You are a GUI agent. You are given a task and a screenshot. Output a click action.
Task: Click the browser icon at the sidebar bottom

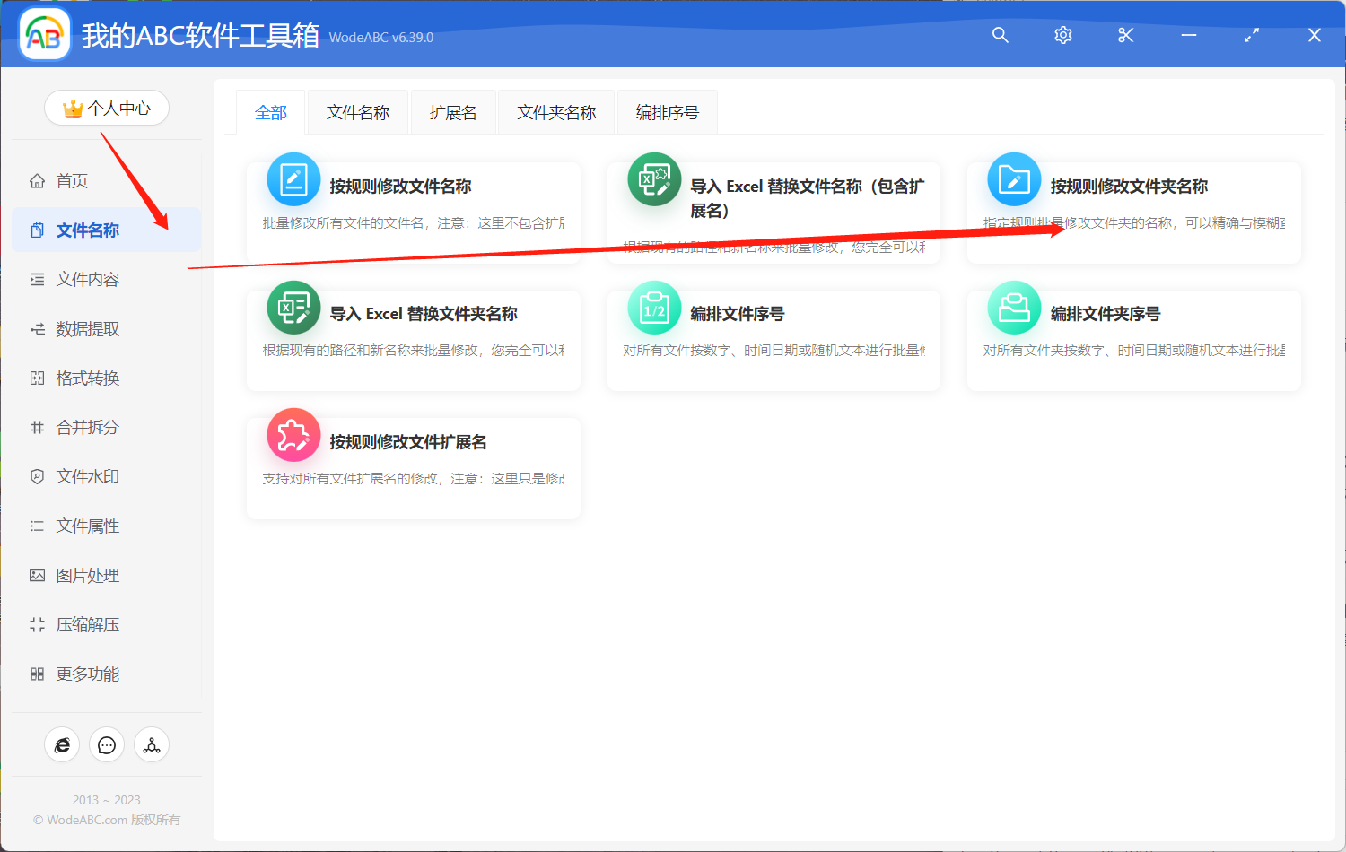tap(62, 744)
